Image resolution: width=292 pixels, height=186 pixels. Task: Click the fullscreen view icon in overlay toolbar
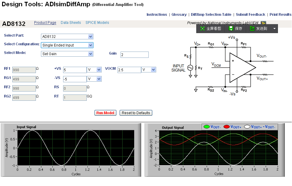(203, 29)
